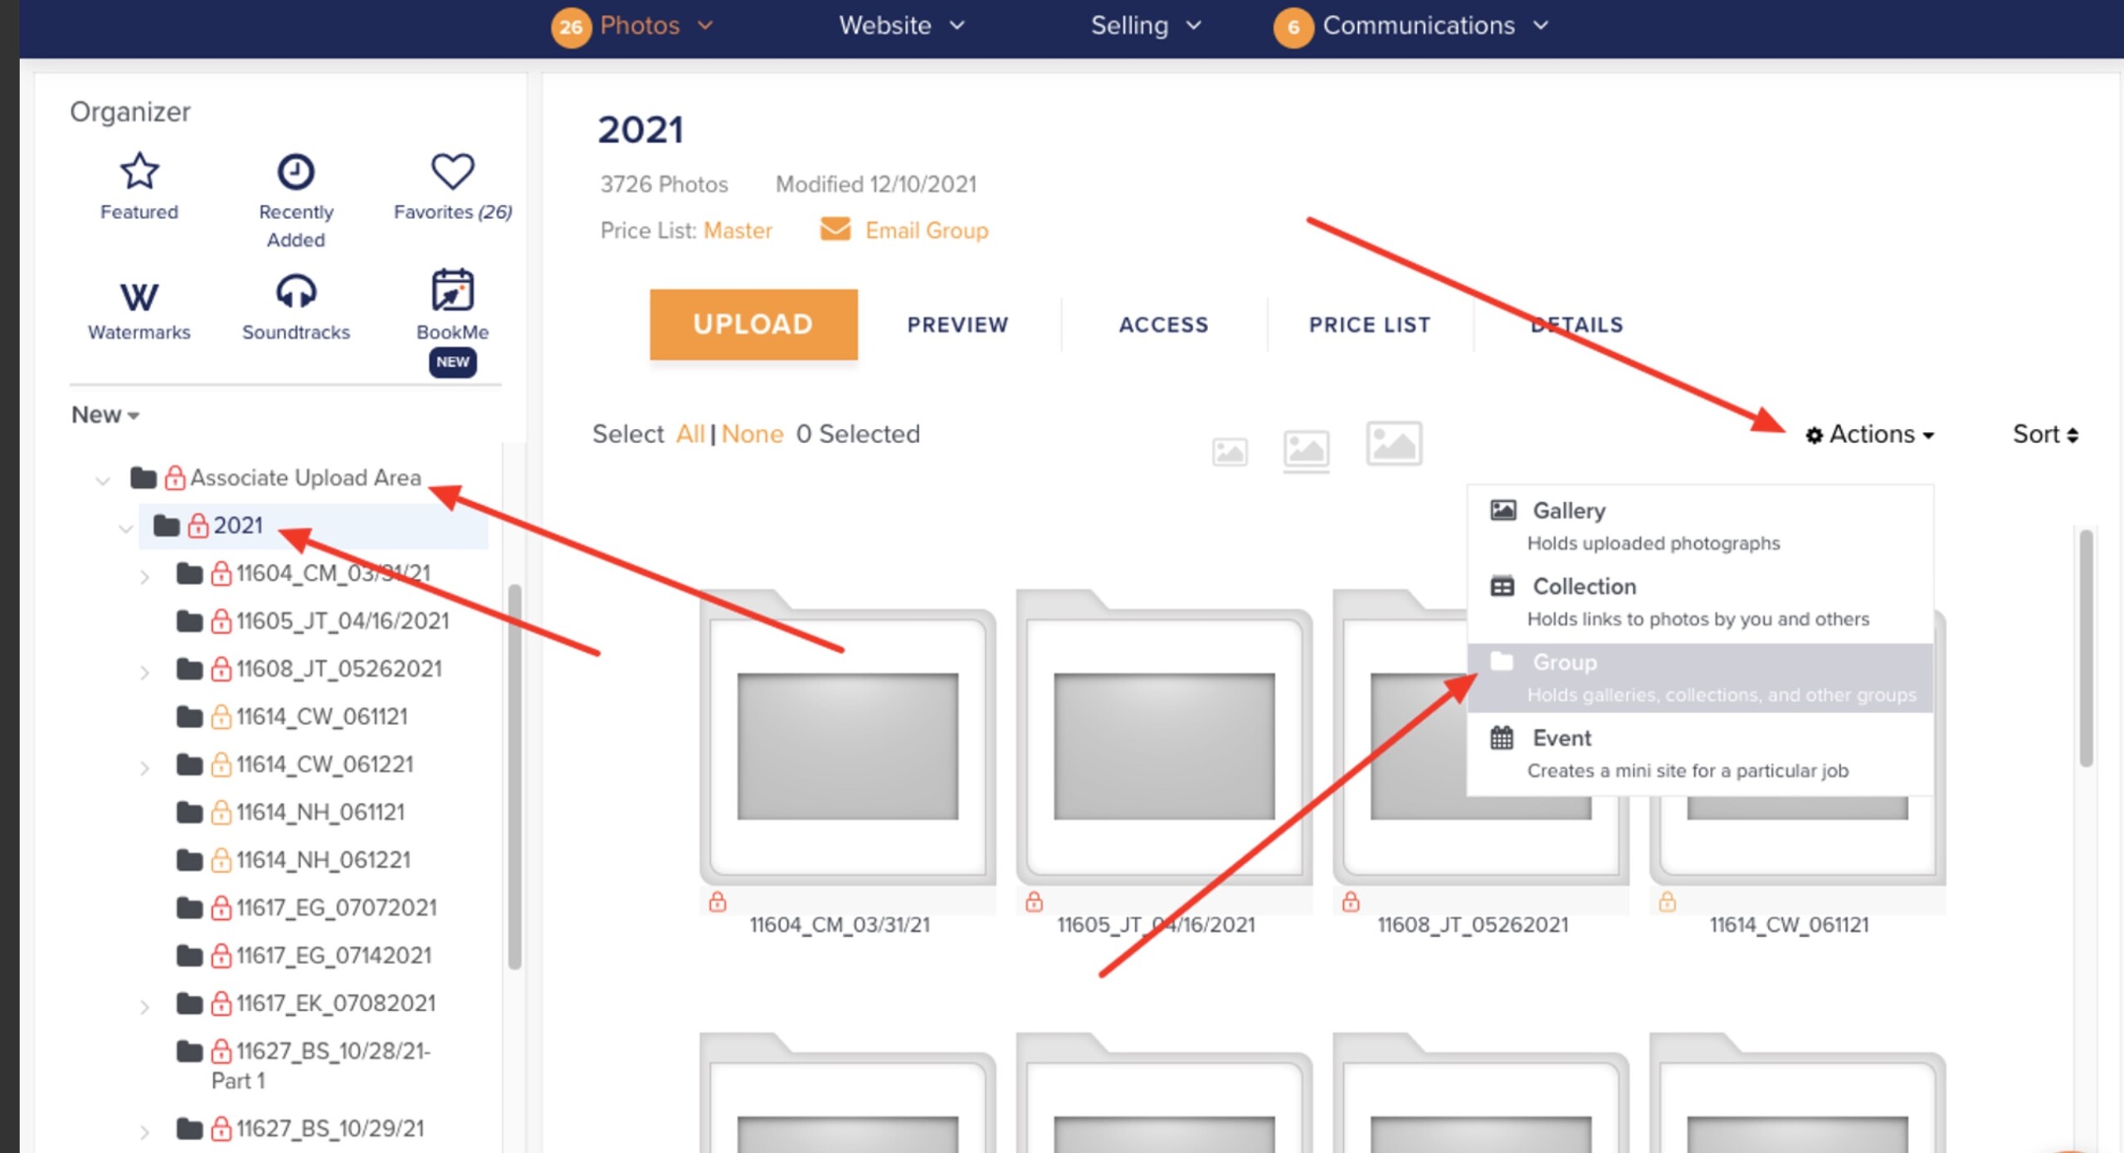The height and width of the screenshot is (1153, 2124).
Task: Choose Event from the Actions menu
Action: [x=1699, y=754]
